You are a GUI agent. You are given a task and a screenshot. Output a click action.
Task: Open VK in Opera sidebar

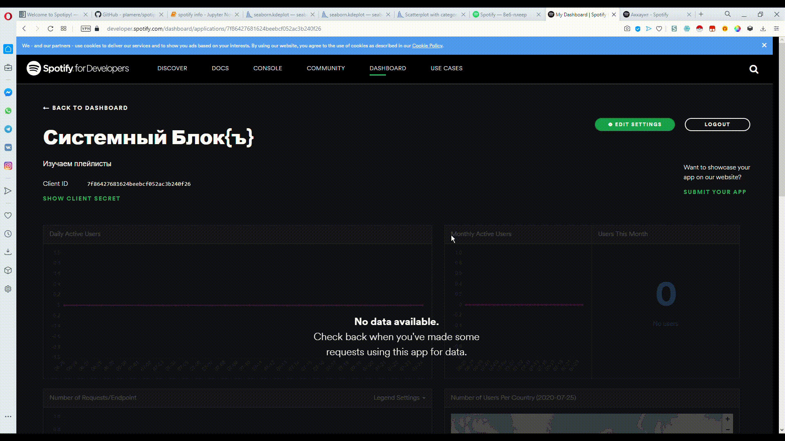pyautogui.click(x=8, y=147)
